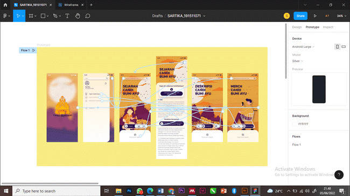Select the Text tool
The image size is (350, 196).
[67, 16]
